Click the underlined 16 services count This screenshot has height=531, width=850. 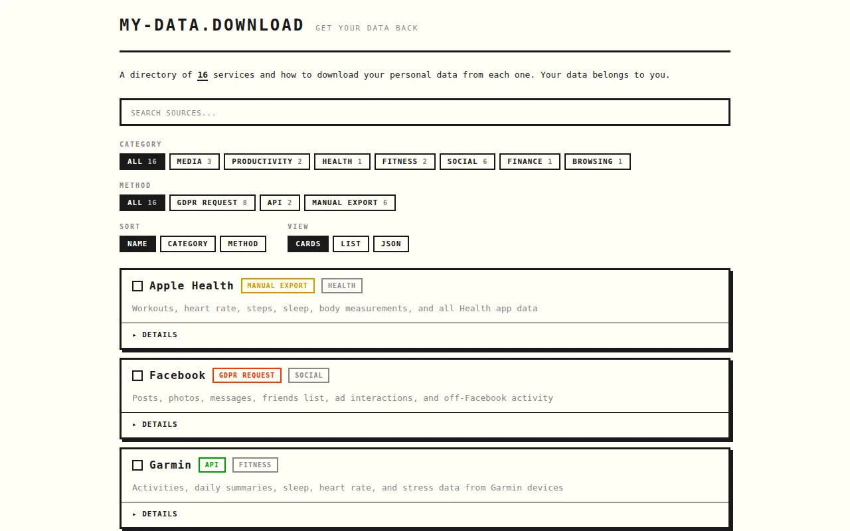(x=203, y=75)
